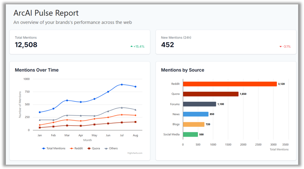Select the Total Mentions data point for Jul
Viewport: 304px width, 169px height.
tap(122, 85)
